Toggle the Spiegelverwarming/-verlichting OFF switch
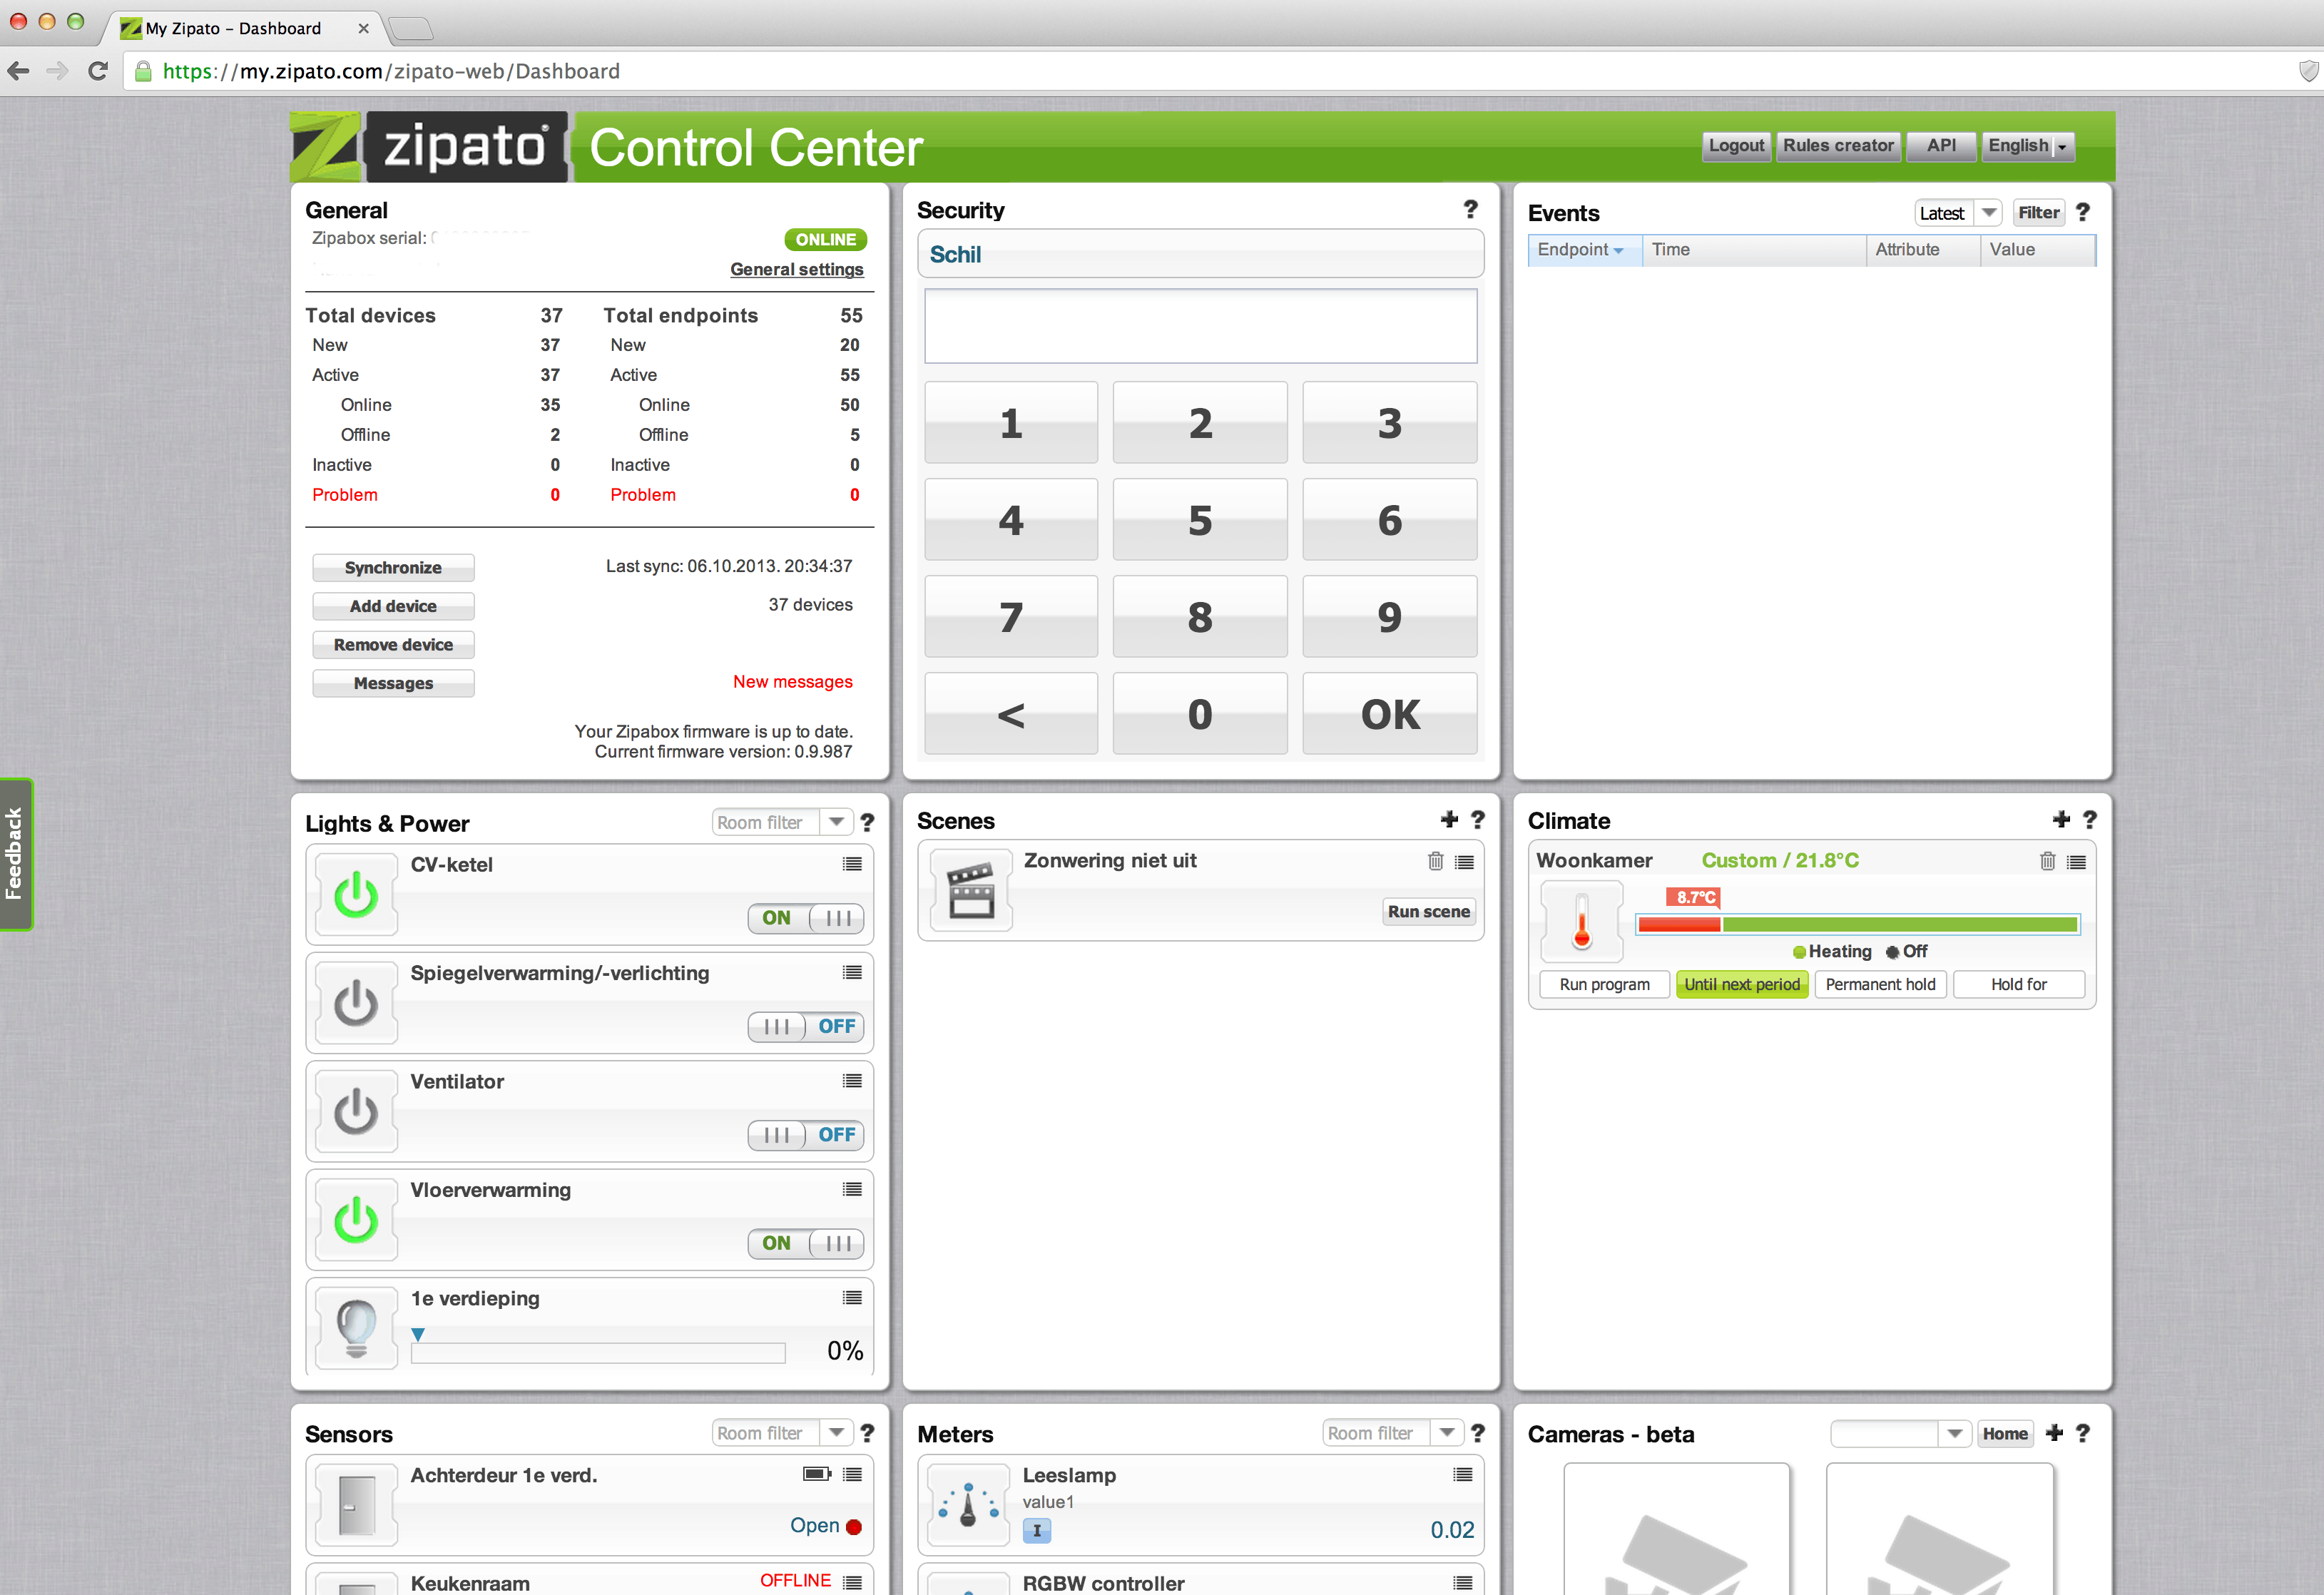Screen dimensions: 2324x1595 pyautogui.click(x=806, y=1026)
